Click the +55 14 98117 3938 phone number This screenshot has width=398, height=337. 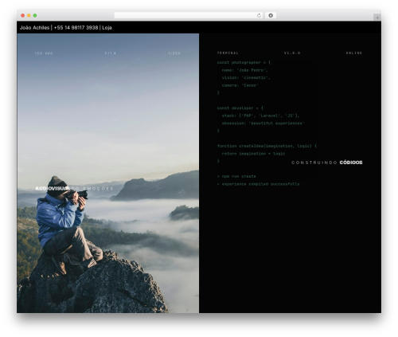76,28
